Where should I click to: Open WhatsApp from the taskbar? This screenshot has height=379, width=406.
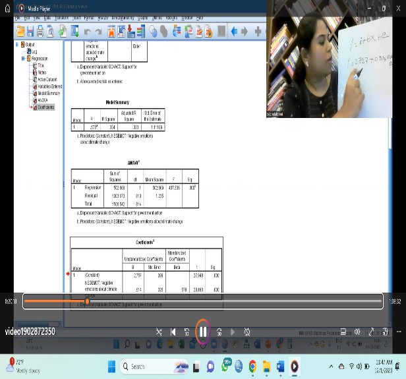(x=225, y=366)
